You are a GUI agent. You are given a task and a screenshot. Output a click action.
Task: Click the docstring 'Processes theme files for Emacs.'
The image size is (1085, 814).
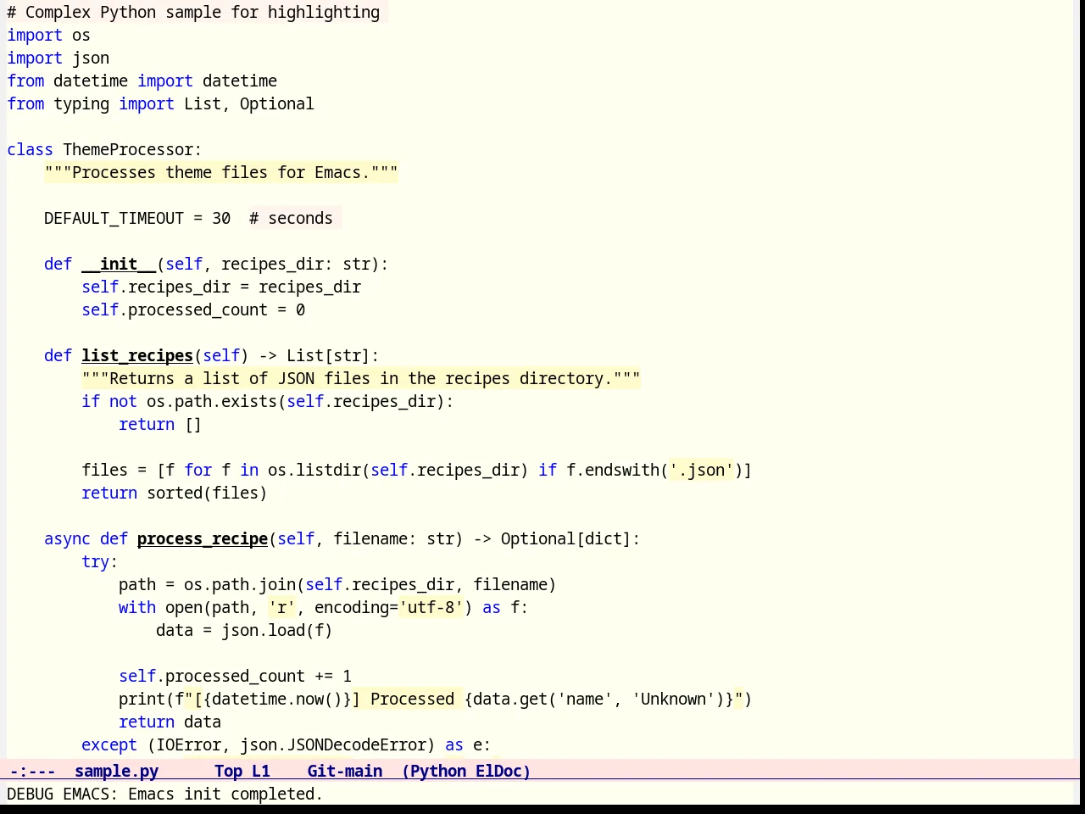pos(221,172)
